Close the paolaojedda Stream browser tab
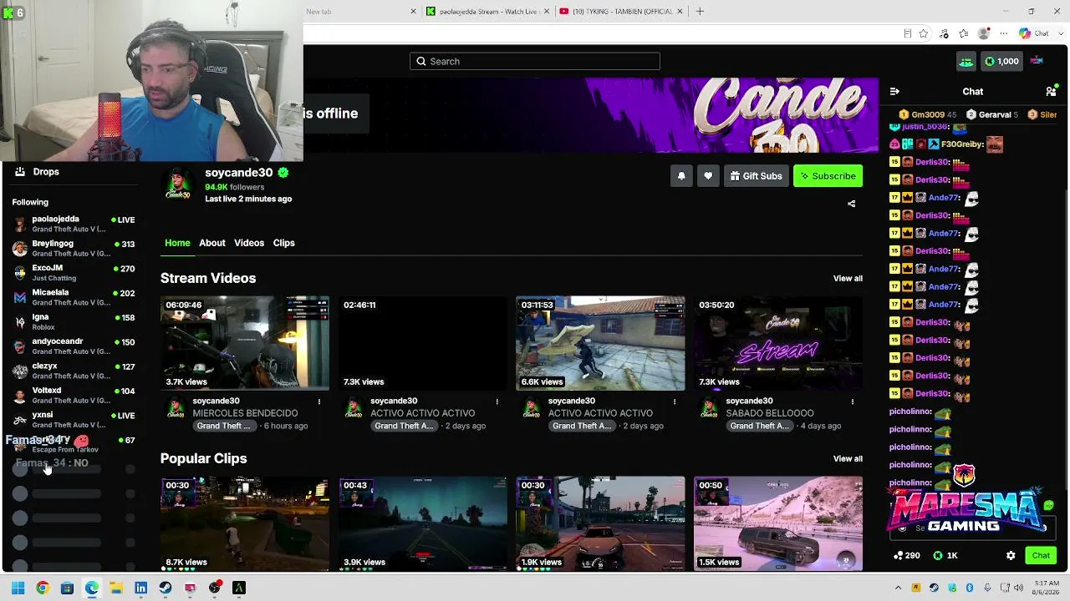Image resolution: width=1070 pixels, height=601 pixels. click(546, 12)
